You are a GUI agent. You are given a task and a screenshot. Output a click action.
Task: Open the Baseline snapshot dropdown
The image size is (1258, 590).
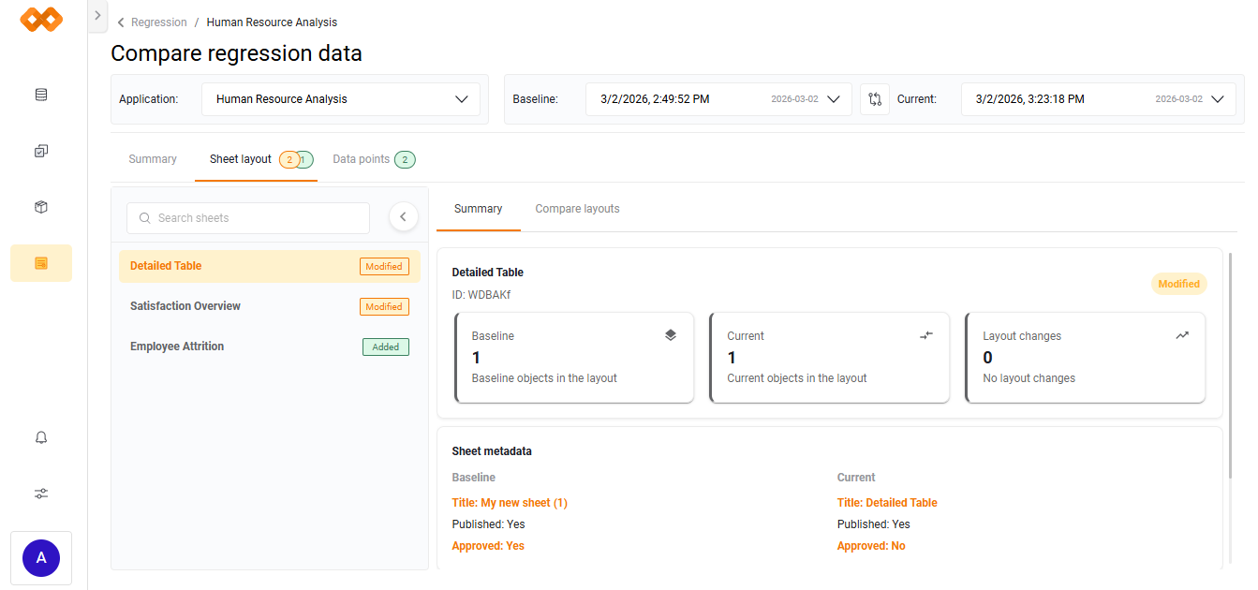(x=718, y=99)
